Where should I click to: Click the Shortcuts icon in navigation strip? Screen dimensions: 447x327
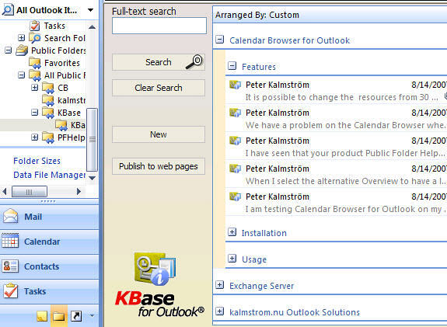click(76, 316)
